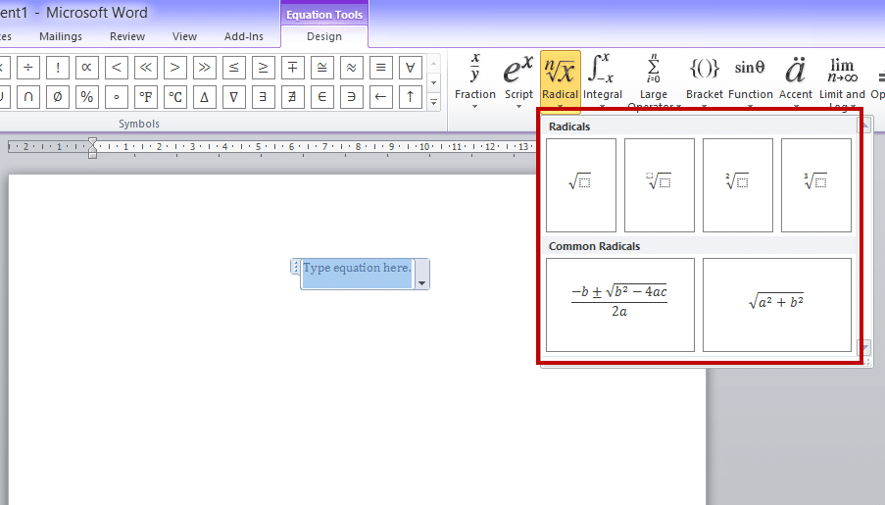Insert the quadratic formula common radical
885x505 pixels.
point(619,304)
